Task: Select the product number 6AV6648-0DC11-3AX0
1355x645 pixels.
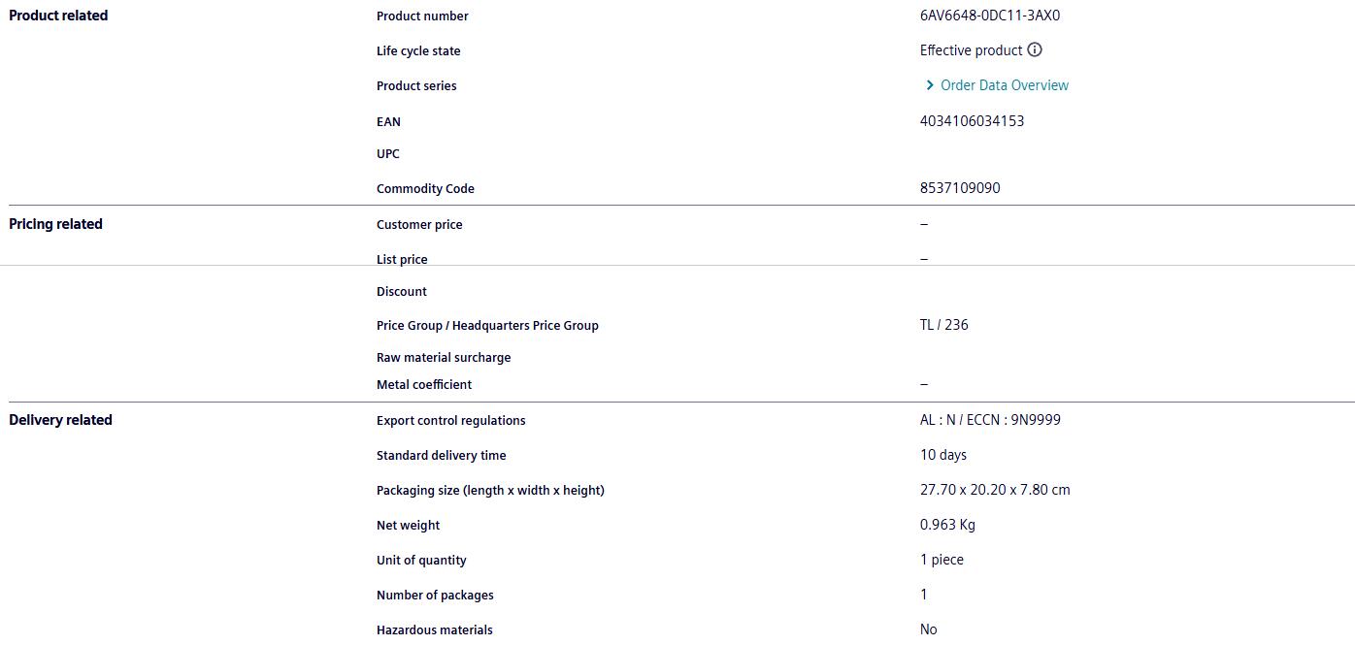Action: coord(990,16)
